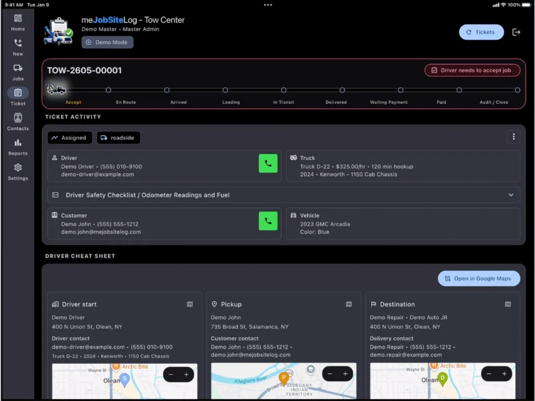Click Open in Google Maps button
535x401 pixels.
coord(479,279)
